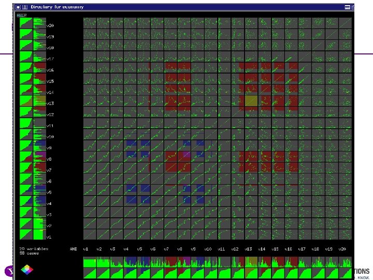
Task: Open the v3 column histogram at bottom
Action: point(117,262)
